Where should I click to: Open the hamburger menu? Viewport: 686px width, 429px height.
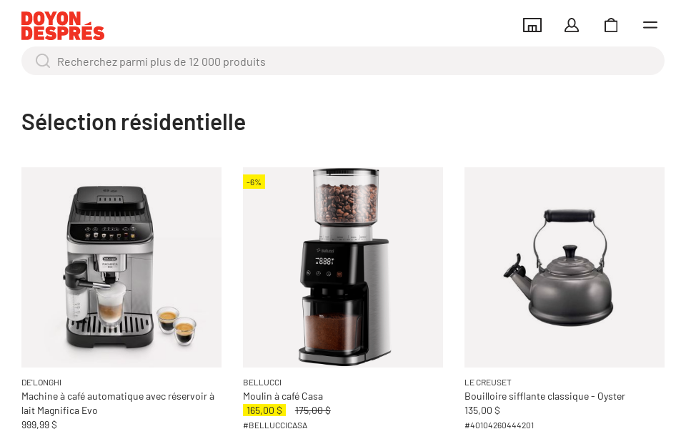650,25
